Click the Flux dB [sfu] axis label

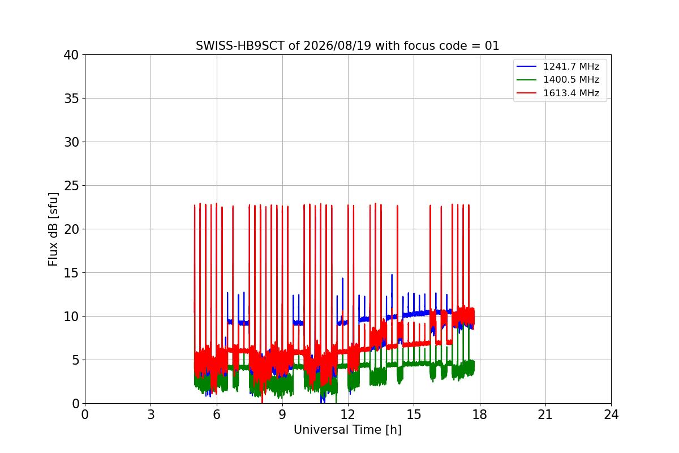pos(53,229)
